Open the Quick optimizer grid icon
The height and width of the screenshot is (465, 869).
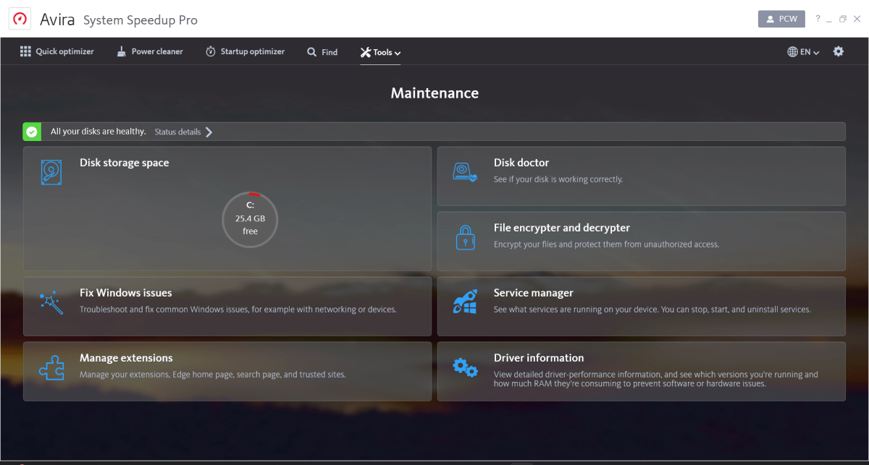[25, 51]
